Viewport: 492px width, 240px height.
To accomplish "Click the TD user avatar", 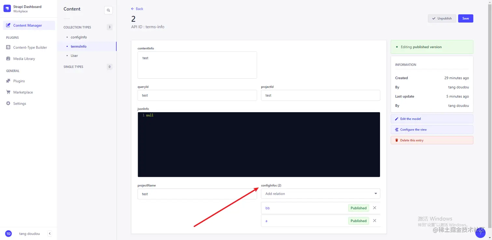I will coord(8,233).
